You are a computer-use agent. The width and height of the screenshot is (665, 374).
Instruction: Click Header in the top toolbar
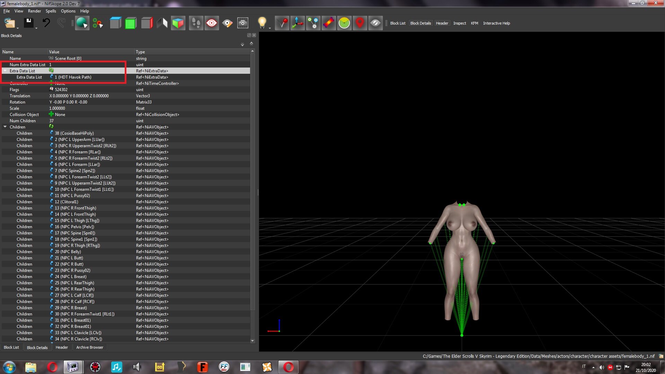tap(442, 23)
